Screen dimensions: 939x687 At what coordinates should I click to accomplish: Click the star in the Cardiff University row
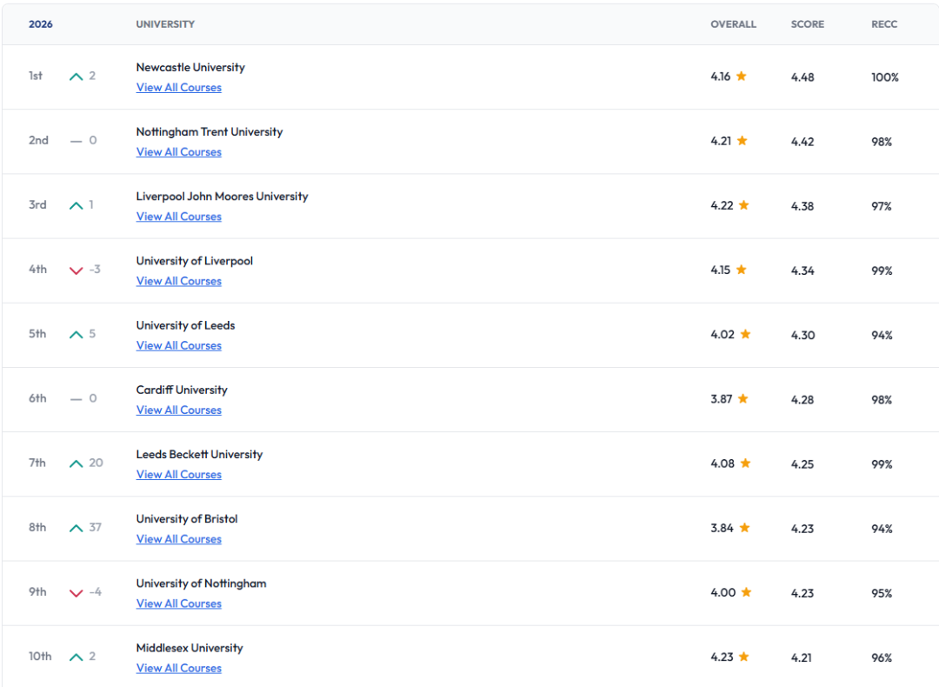coord(743,398)
